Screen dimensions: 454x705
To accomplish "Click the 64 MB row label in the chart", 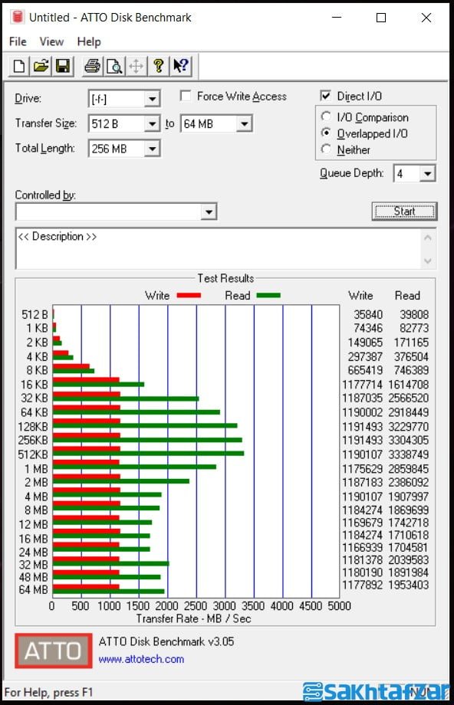I will point(33,589).
